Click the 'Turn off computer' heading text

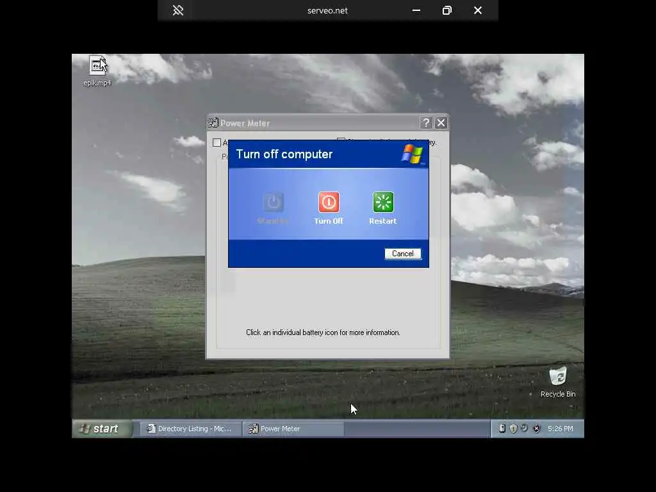click(x=284, y=154)
